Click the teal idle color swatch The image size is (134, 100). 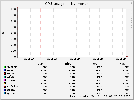[5, 77]
